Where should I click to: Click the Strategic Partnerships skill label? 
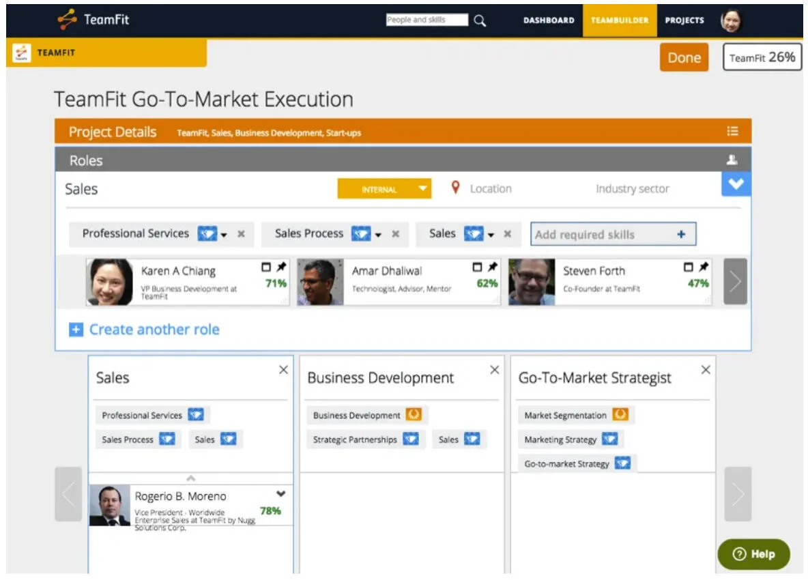355,439
